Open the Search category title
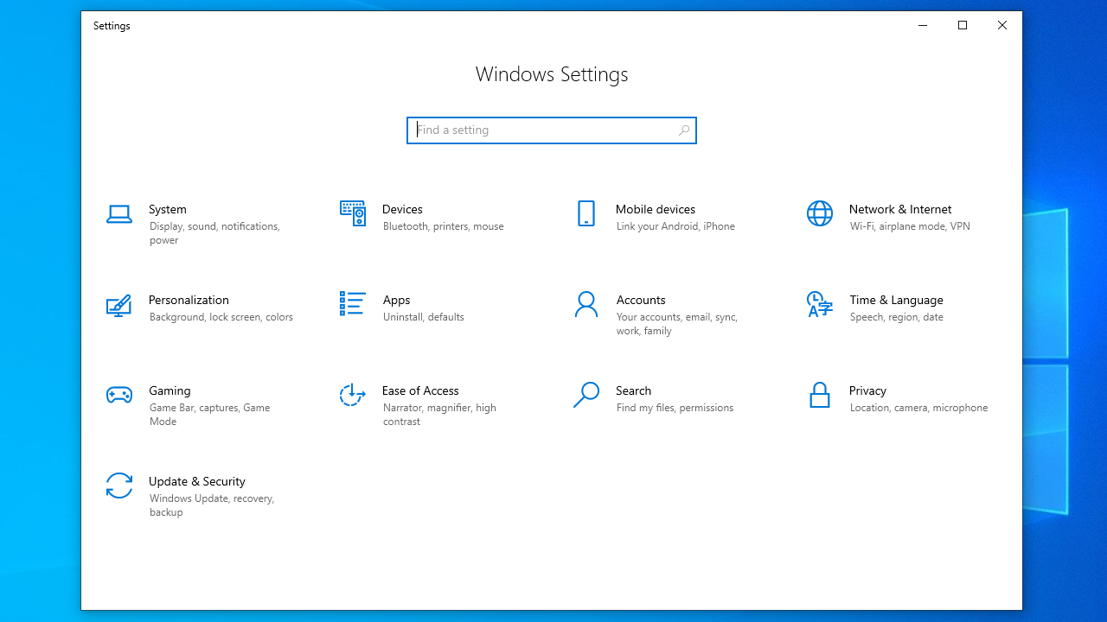The image size is (1107, 622). tap(633, 390)
